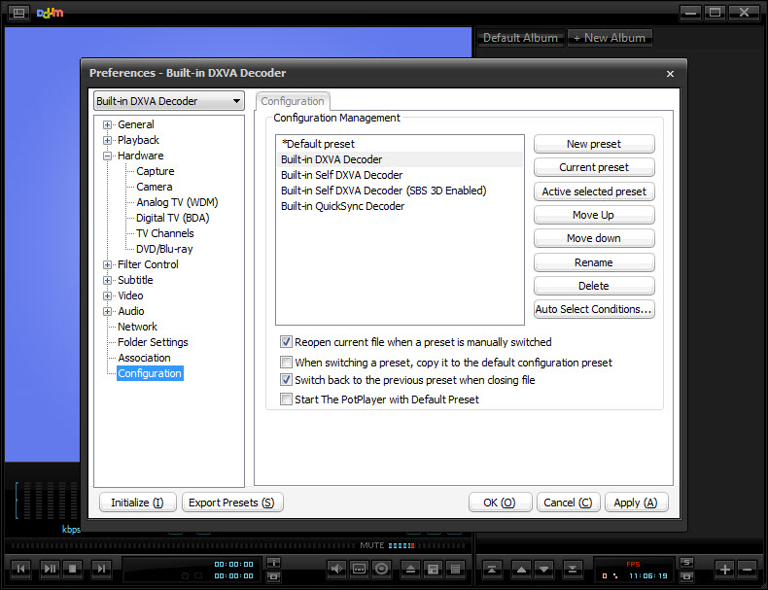Viewport: 768px width, 590px height.
Task: Mute audio with the speaker icon
Action: point(337,569)
